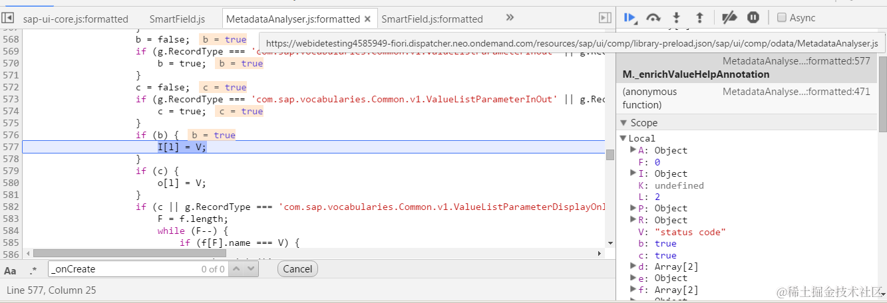Step into the next function call

pos(677,18)
